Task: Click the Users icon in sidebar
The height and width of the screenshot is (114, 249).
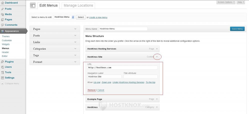Action: pos(2,67)
